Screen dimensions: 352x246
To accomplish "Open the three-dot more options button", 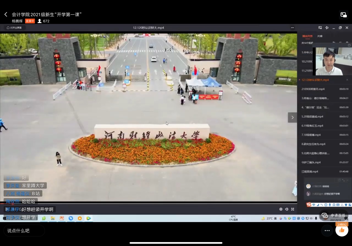I will point(327,231).
